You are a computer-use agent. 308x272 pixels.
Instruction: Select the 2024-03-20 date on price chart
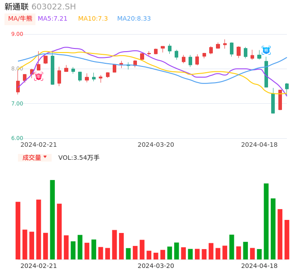pos(156,145)
